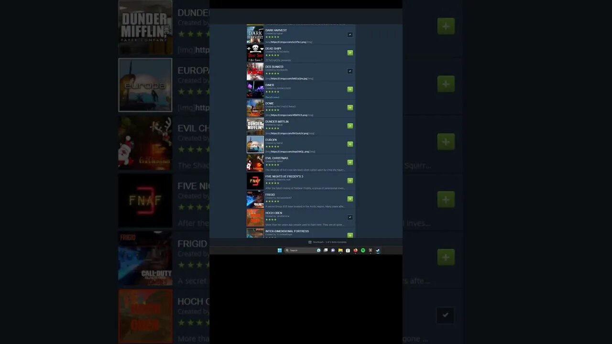Follow imgur link under EUROPA
Viewport: 612px width, 344px height.
(x=290, y=151)
